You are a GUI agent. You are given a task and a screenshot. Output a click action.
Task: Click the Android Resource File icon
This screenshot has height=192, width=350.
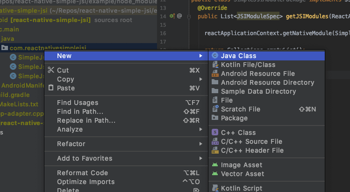tap(215, 74)
